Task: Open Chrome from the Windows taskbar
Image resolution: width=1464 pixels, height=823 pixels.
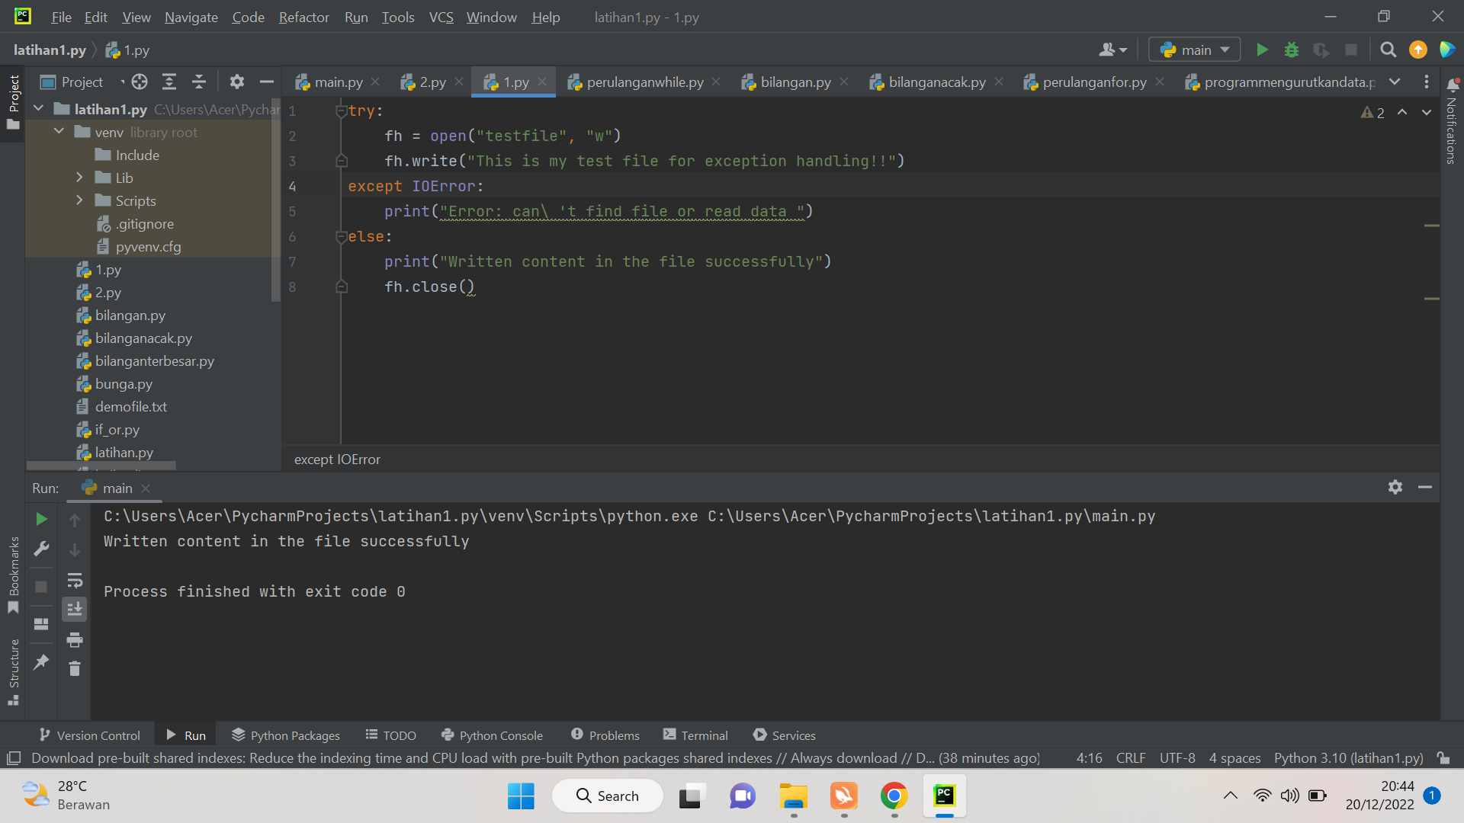Action: click(x=894, y=796)
